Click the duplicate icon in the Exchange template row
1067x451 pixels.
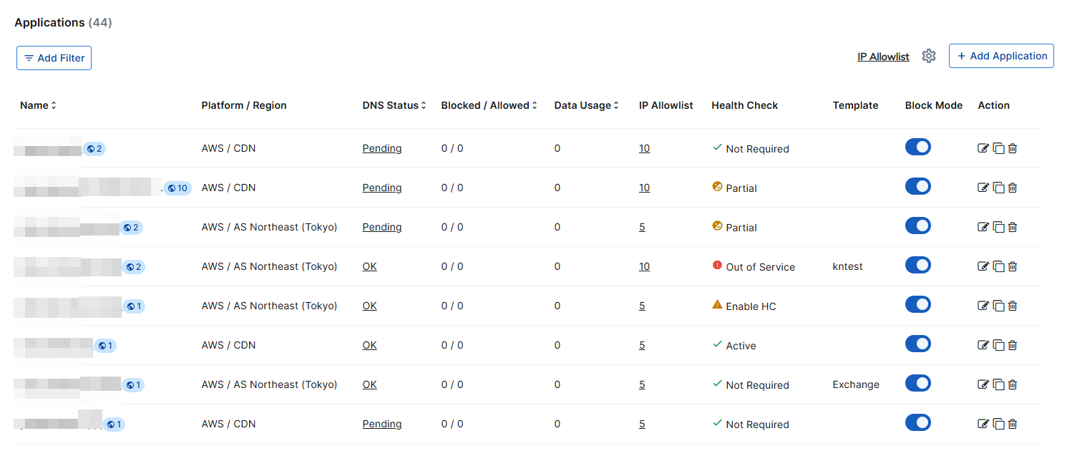999,384
